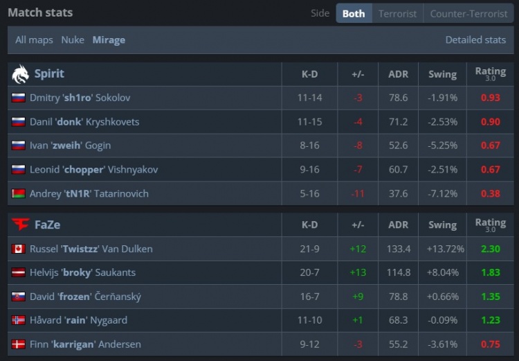Open Danil 'donk' Kryshkovets player profile
519x361 pixels.
[84, 122]
